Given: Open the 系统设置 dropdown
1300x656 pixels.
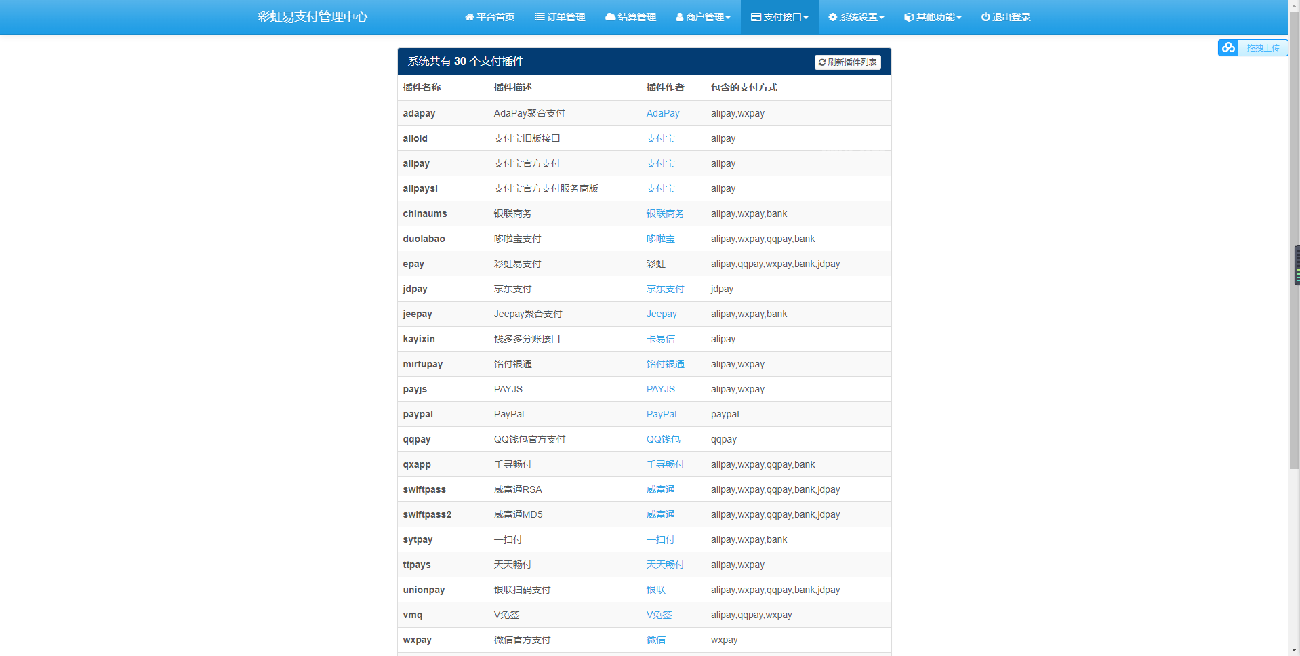Looking at the screenshot, I should click(857, 17).
